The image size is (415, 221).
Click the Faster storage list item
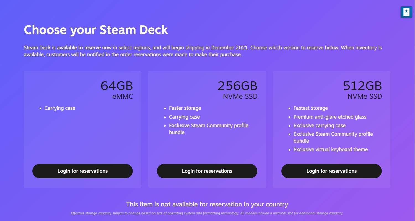pyautogui.click(x=185, y=108)
